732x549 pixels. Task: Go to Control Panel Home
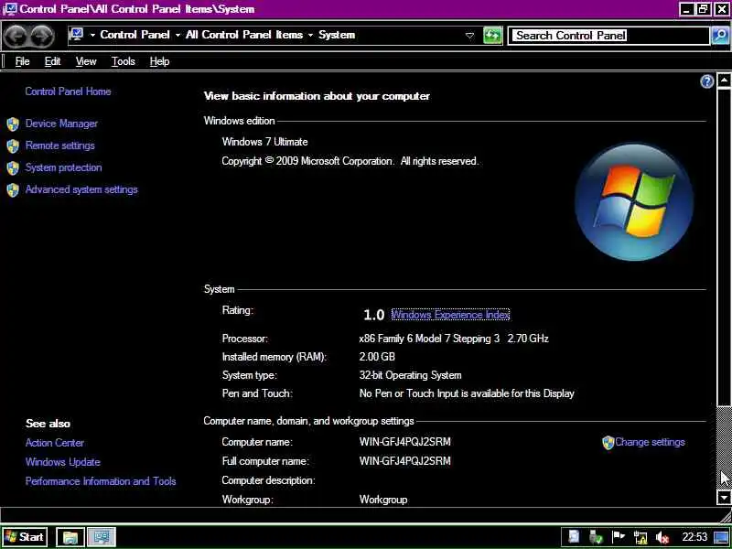(x=68, y=91)
